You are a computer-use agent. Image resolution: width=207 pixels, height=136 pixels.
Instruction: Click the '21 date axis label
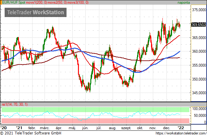point(19,128)
